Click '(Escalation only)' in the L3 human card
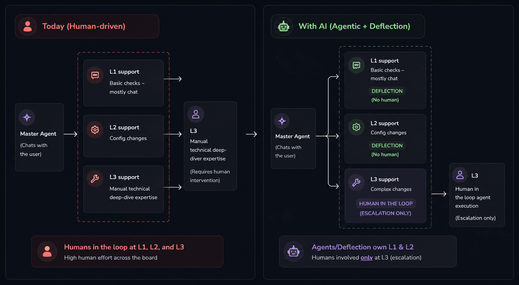 point(475,218)
